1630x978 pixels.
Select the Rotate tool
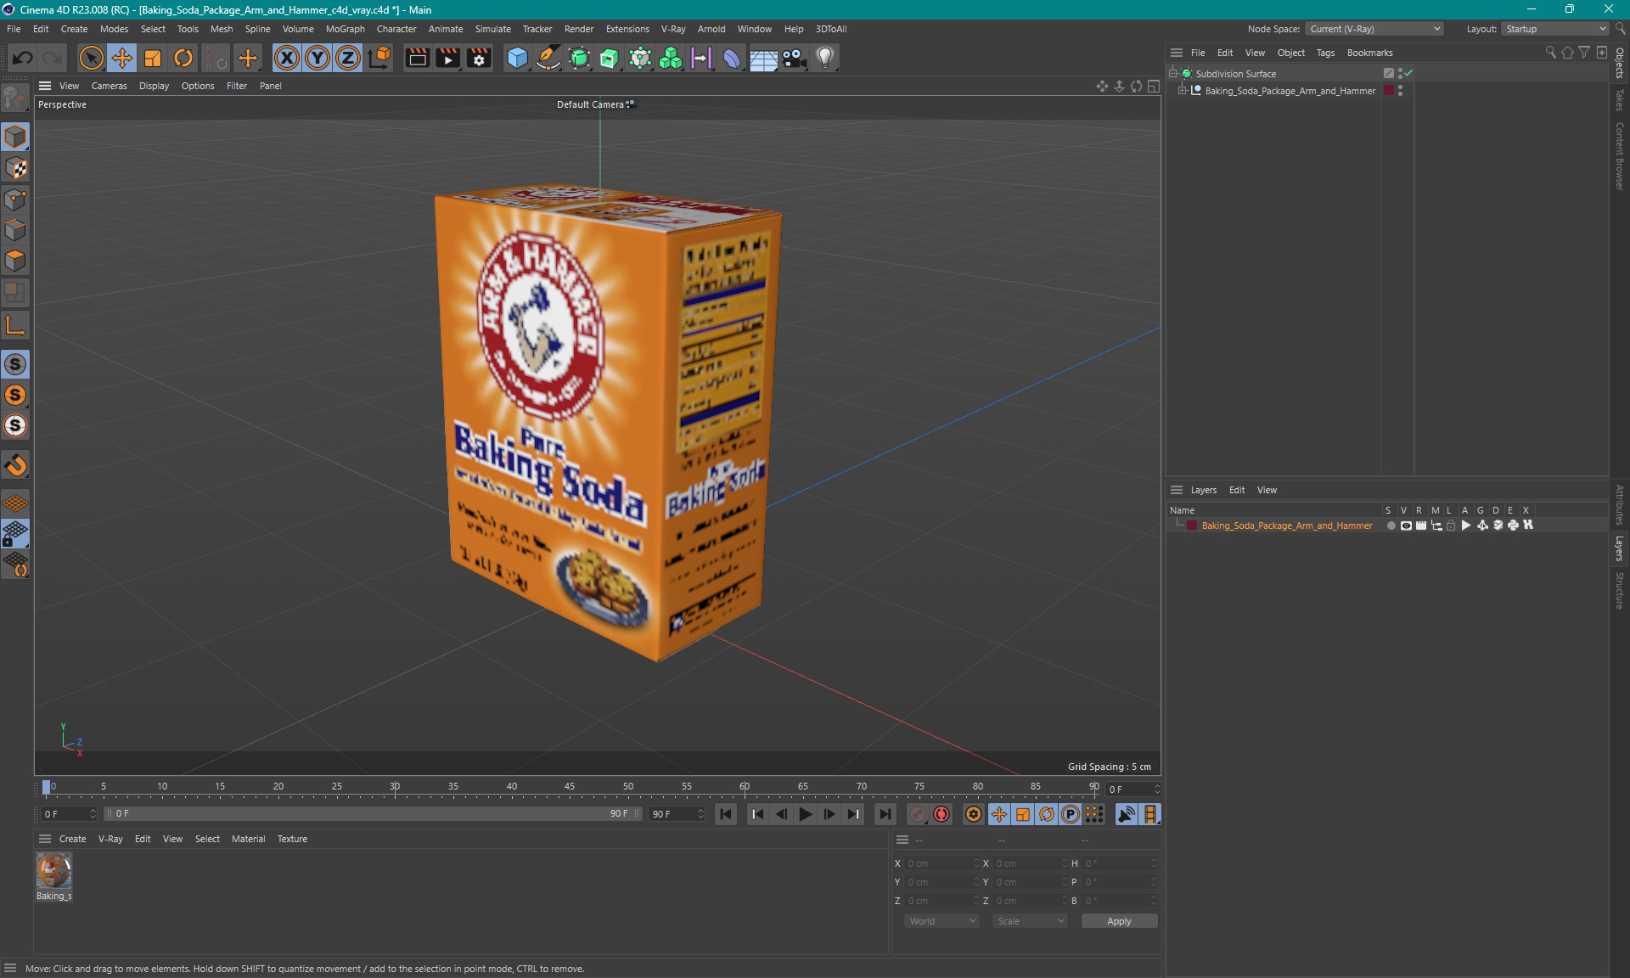pyautogui.click(x=183, y=58)
